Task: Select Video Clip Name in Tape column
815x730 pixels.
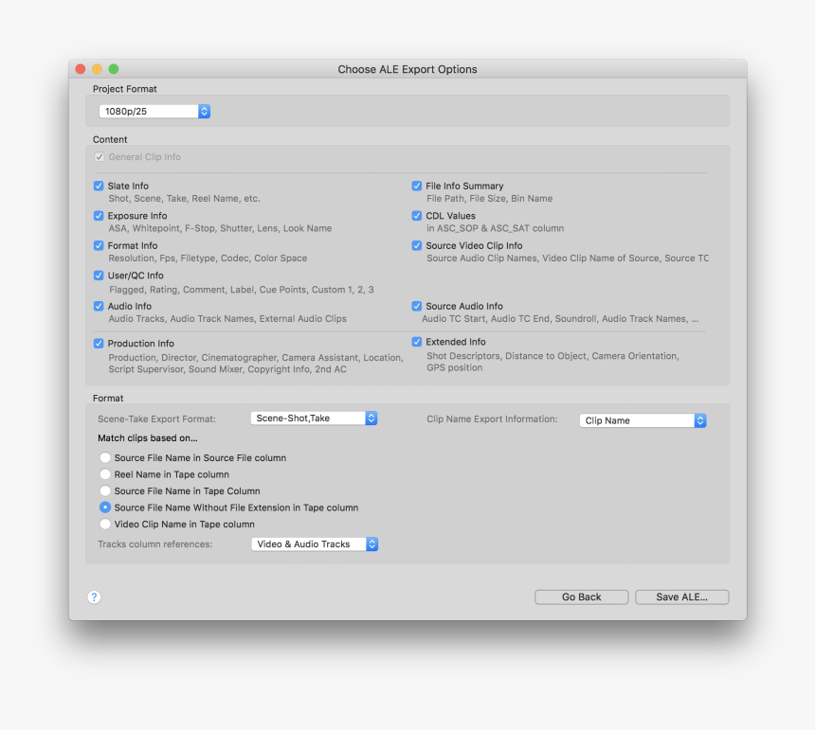Action: [x=105, y=524]
